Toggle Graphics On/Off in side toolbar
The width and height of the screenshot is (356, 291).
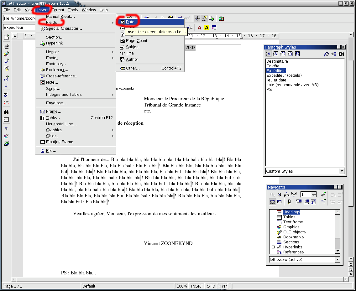[6, 136]
